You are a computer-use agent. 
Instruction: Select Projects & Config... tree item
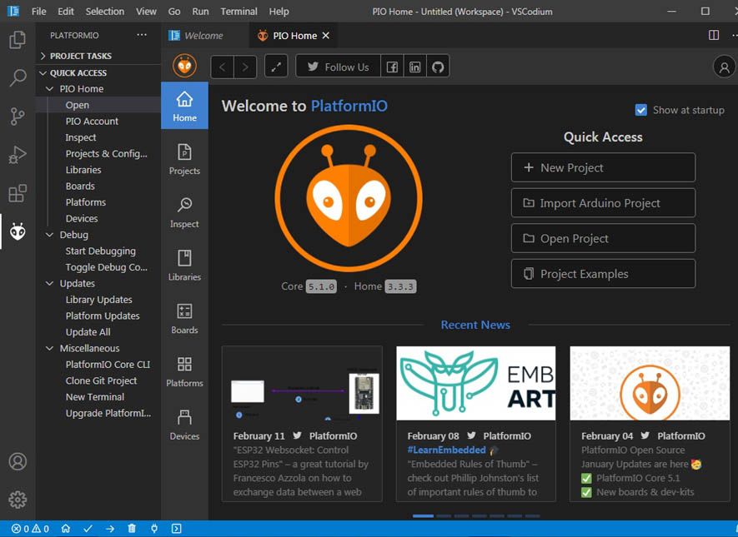tap(107, 154)
